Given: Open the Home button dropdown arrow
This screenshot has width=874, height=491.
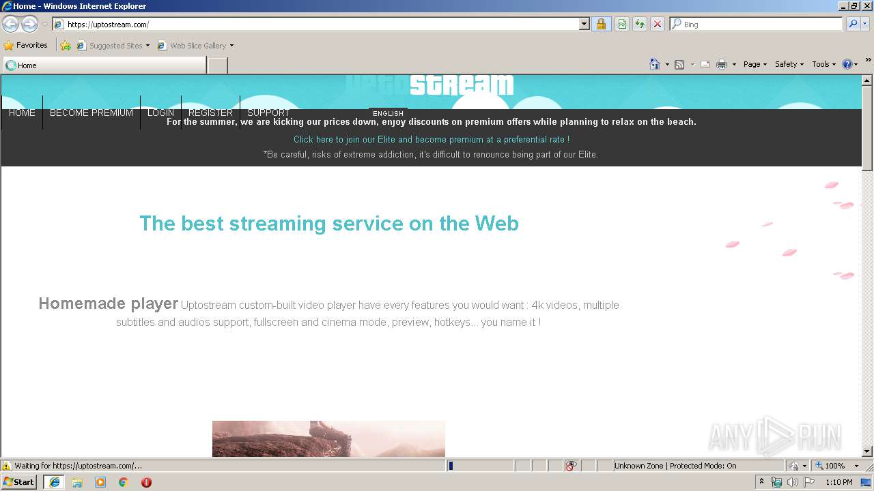Looking at the screenshot, I should pos(667,64).
